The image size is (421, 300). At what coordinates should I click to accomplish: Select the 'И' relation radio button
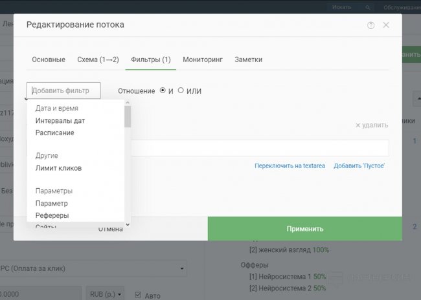[x=163, y=91]
